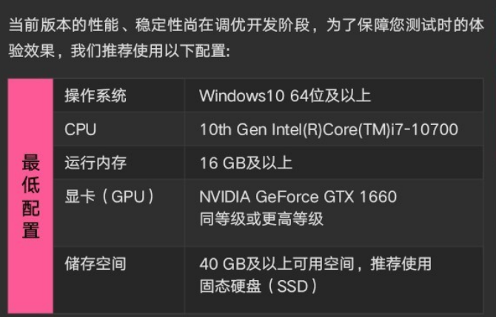The width and height of the screenshot is (496, 317).
Task: Click the character 最 in the pink cell
Action: tap(30, 163)
